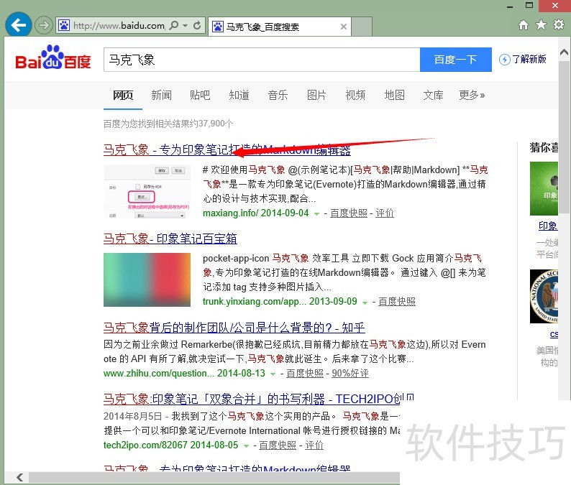Image resolution: width=571 pixels, height=485 pixels.
Task: Switch to the 音乐 tab
Action: [278, 96]
